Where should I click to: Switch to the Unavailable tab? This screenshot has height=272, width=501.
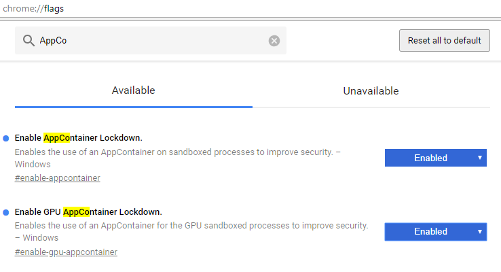[x=371, y=91]
